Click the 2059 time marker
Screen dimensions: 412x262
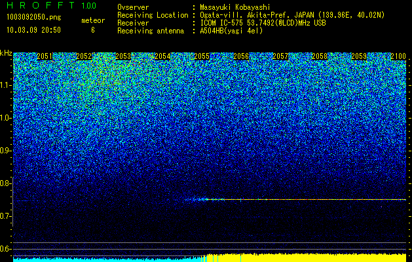pyautogui.click(x=359, y=56)
